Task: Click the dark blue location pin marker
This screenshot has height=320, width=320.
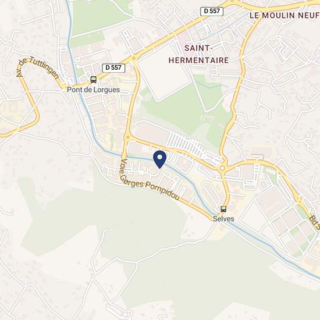Action: (160, 159)
